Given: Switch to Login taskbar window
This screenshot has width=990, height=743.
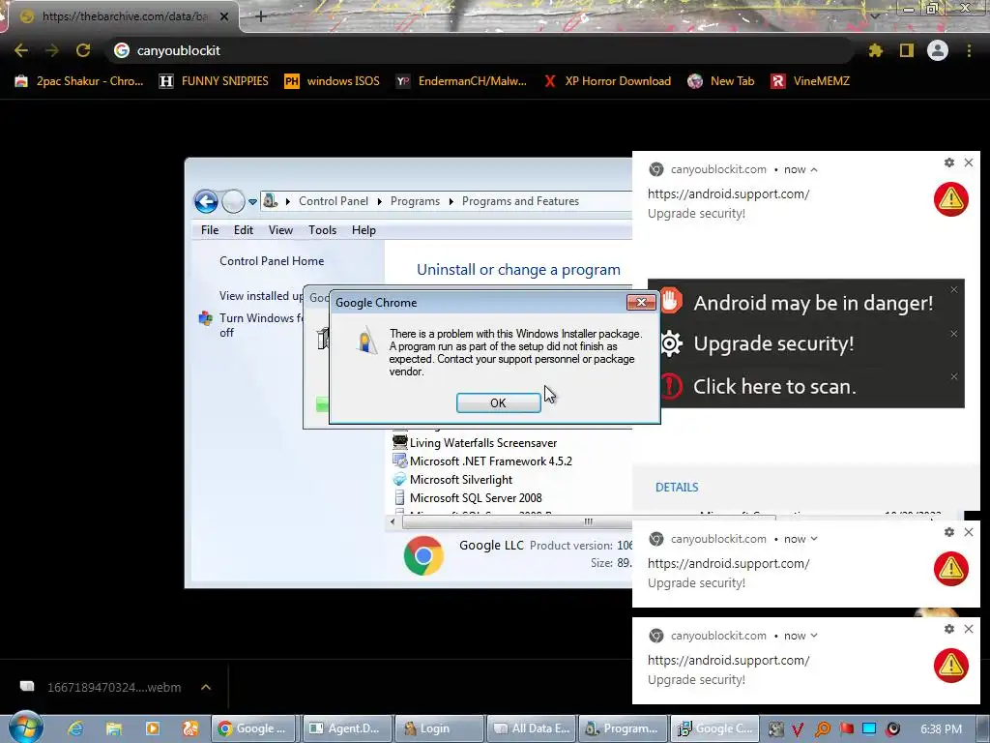Looking at the screenshot, I should click(x=440, y=728).
